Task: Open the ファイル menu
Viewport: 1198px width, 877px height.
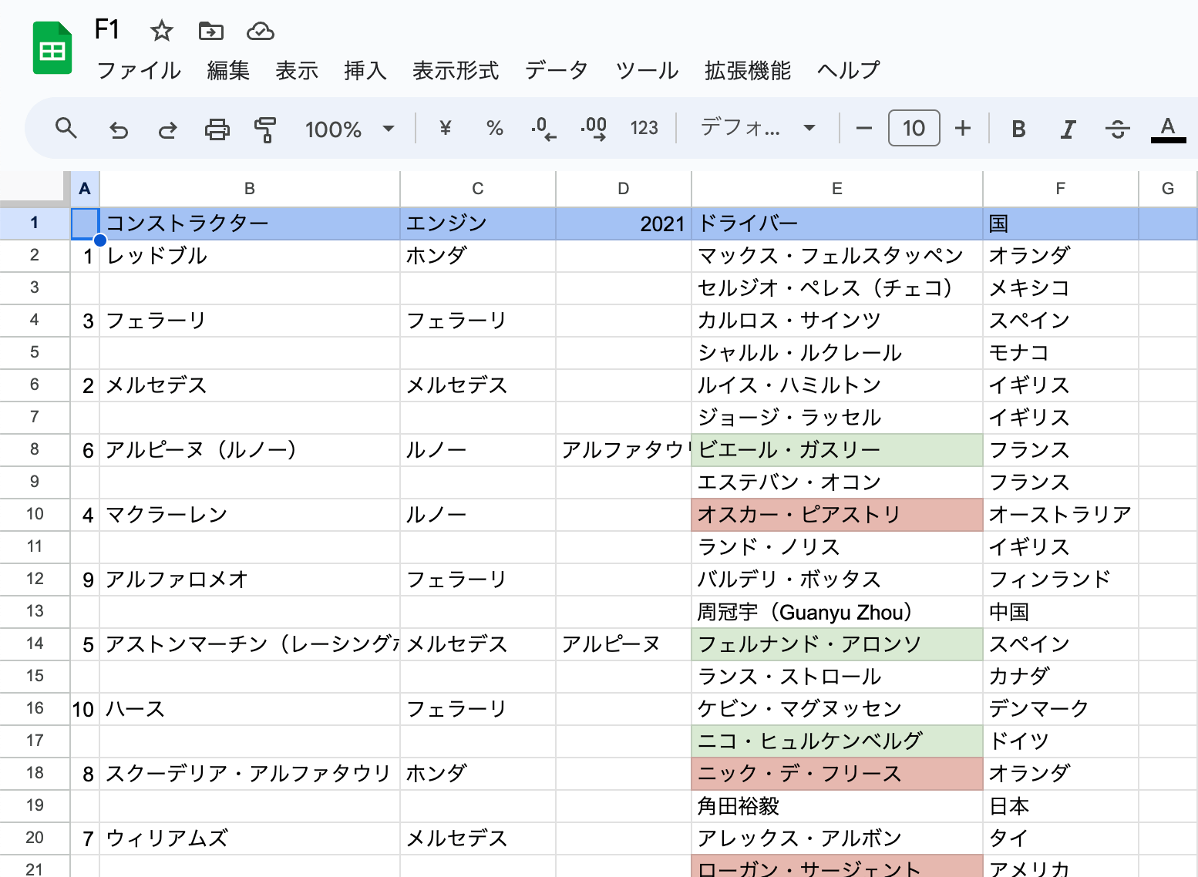Action: point(139,70)
